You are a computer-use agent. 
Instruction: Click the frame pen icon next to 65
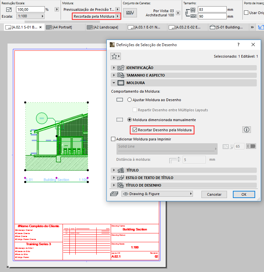tap(232, 147)
